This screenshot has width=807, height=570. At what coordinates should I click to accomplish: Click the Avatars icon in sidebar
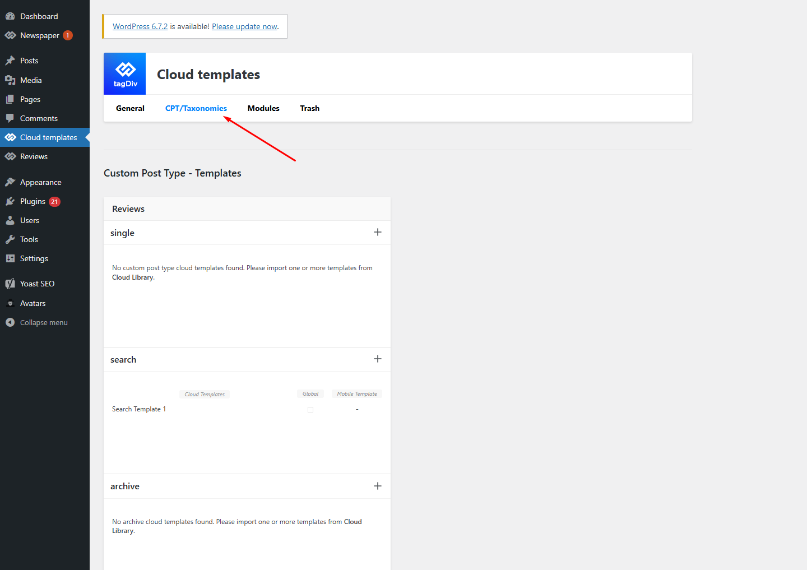coord(10,303)
